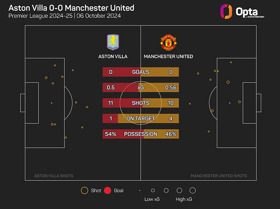This screenshot has width=280, height=209.
Task: Click the Manchester United side penalty spot
Action: (230, 103)
